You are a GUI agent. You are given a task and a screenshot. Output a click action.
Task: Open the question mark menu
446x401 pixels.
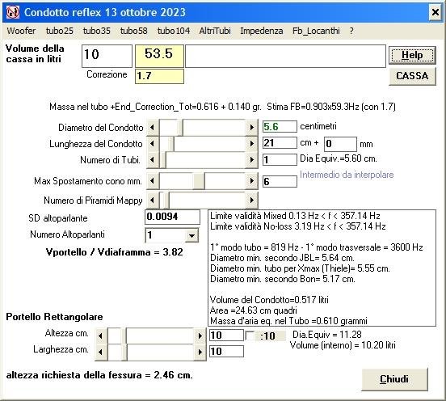pos(351,31)
